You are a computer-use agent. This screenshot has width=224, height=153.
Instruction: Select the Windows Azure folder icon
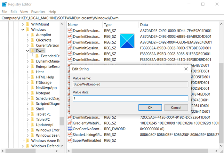(x=28, y=141)
